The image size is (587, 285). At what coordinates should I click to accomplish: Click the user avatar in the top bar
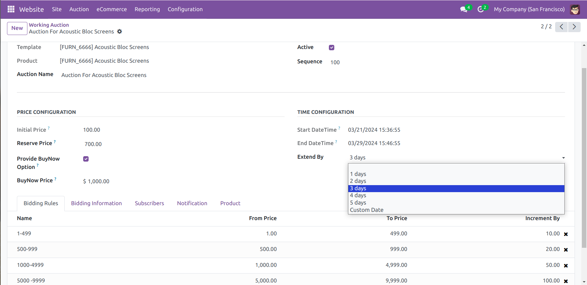tap(575, 9)
